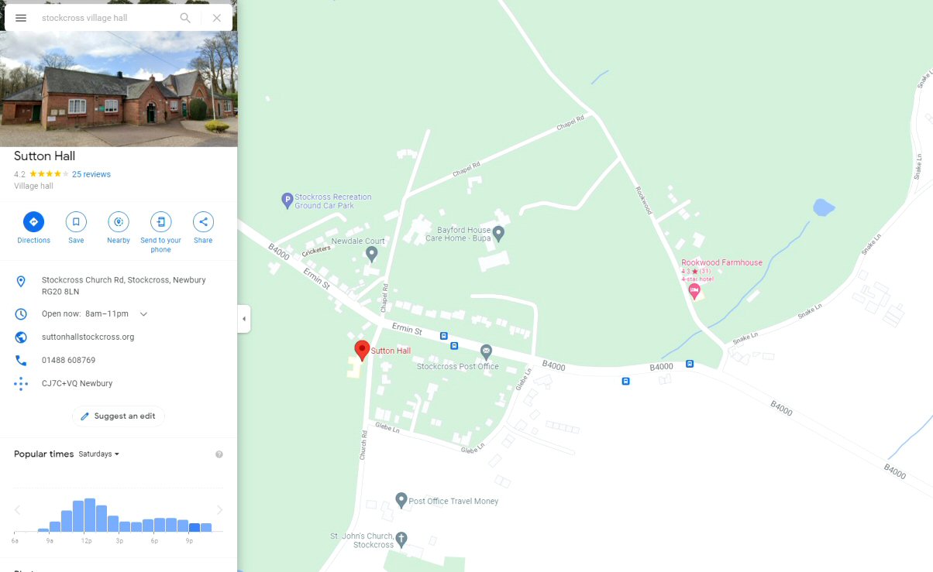The image size is (933, 572).
Task: Click the Stockcross Post Office map pin
Action: (486, 351)
